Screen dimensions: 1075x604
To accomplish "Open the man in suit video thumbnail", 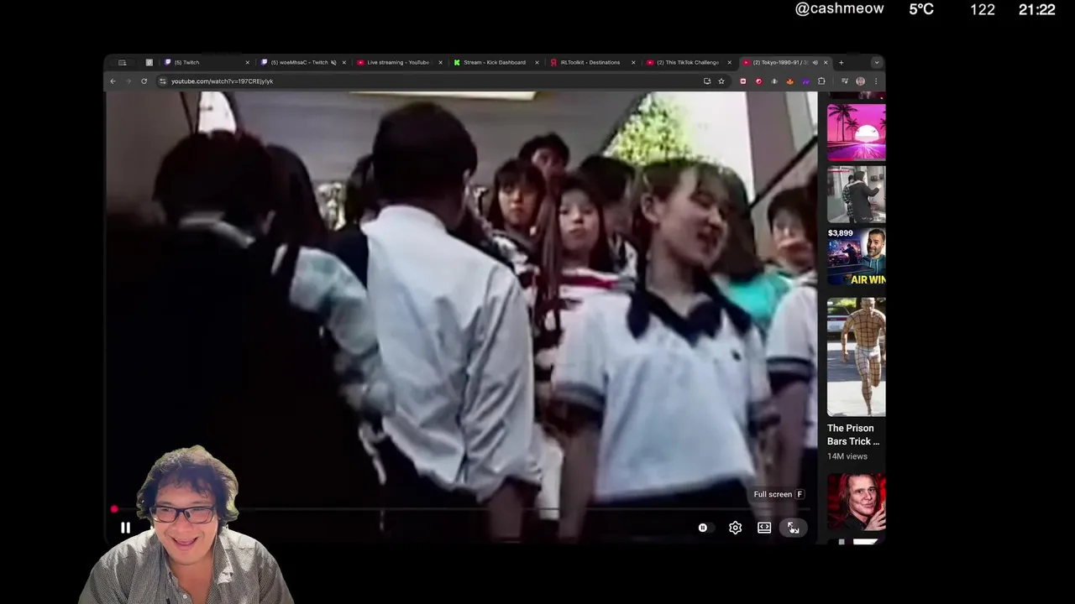I will (x=856, y=195).
